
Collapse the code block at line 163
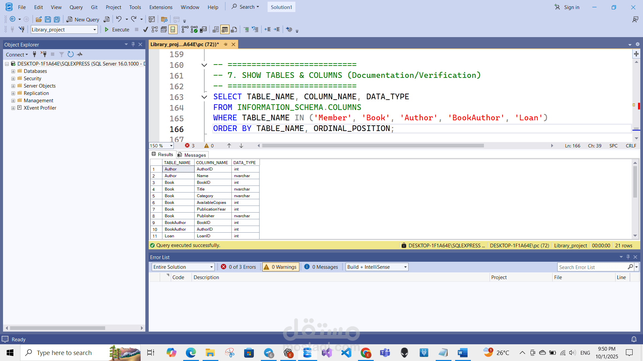[204, 97]
